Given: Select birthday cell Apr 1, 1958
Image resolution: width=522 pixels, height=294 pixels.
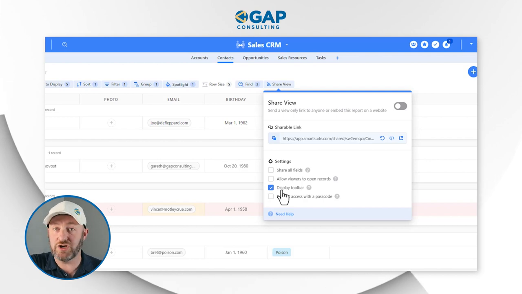Looking at the screenshot, I should (x=236, y=209).
